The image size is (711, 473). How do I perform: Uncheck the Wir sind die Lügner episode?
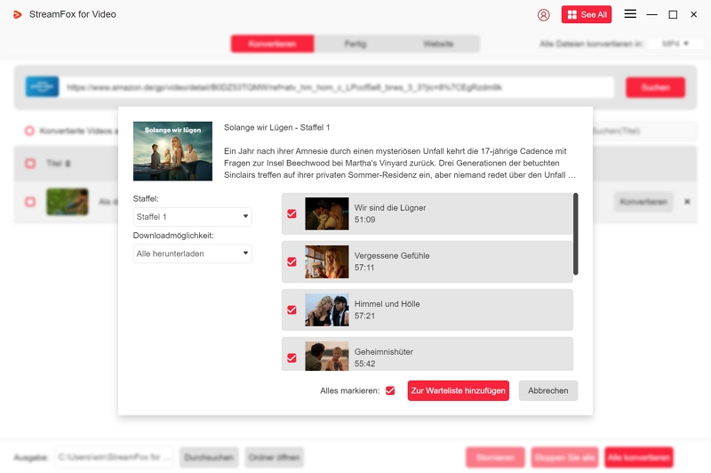292,214
